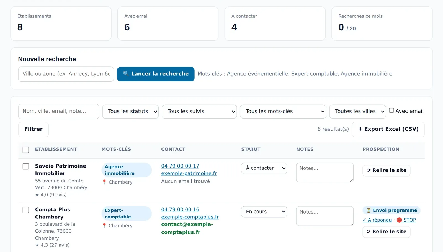Expand the Tous les mots-clés dropdown
Image resolution: width=443 pixels, height=252 pixels.
click(x=283, y=111)
